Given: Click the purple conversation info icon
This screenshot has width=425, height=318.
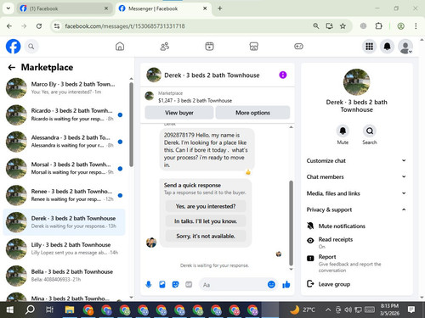Looking at the screenshot, I should tap(283, 75).
